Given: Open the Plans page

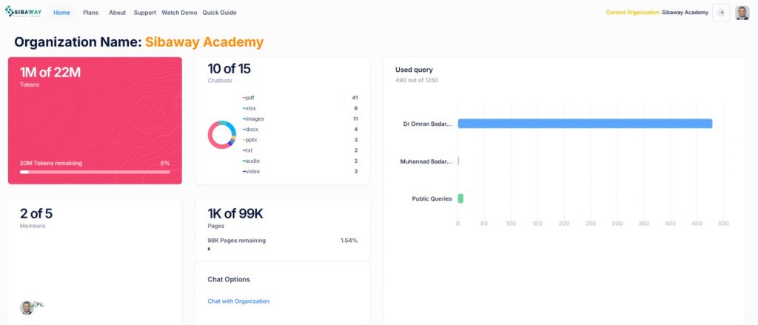Looking at the screenshot, I should pos(90,13).
